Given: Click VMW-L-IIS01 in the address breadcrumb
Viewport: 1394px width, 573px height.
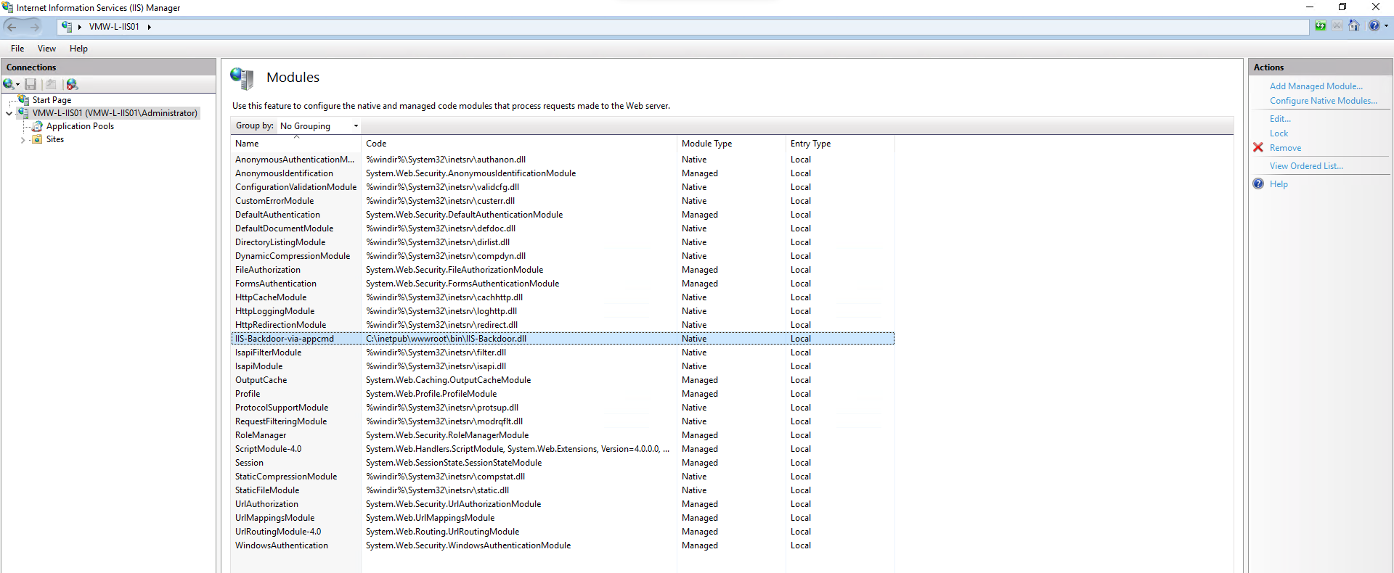Looking at the screenshot, I should tap(114, 27).
